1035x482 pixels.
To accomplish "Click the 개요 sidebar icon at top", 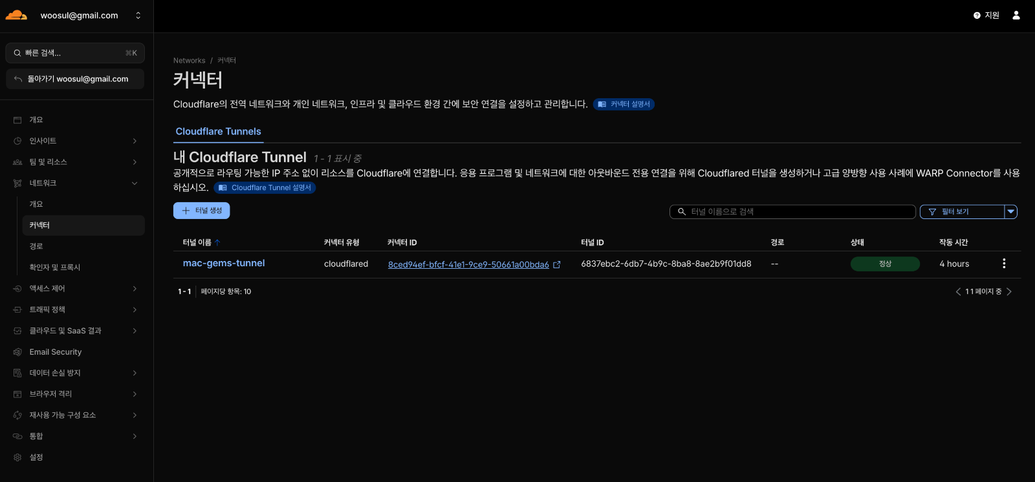I will pyautogui.click(x=17, y=120).
